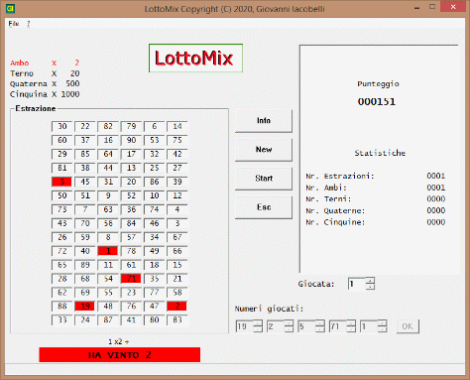The width and height of the screenshot is (470, 380).
Task: Click the Cinquina X 1000 payout line
Action: (x=45, y=94)
